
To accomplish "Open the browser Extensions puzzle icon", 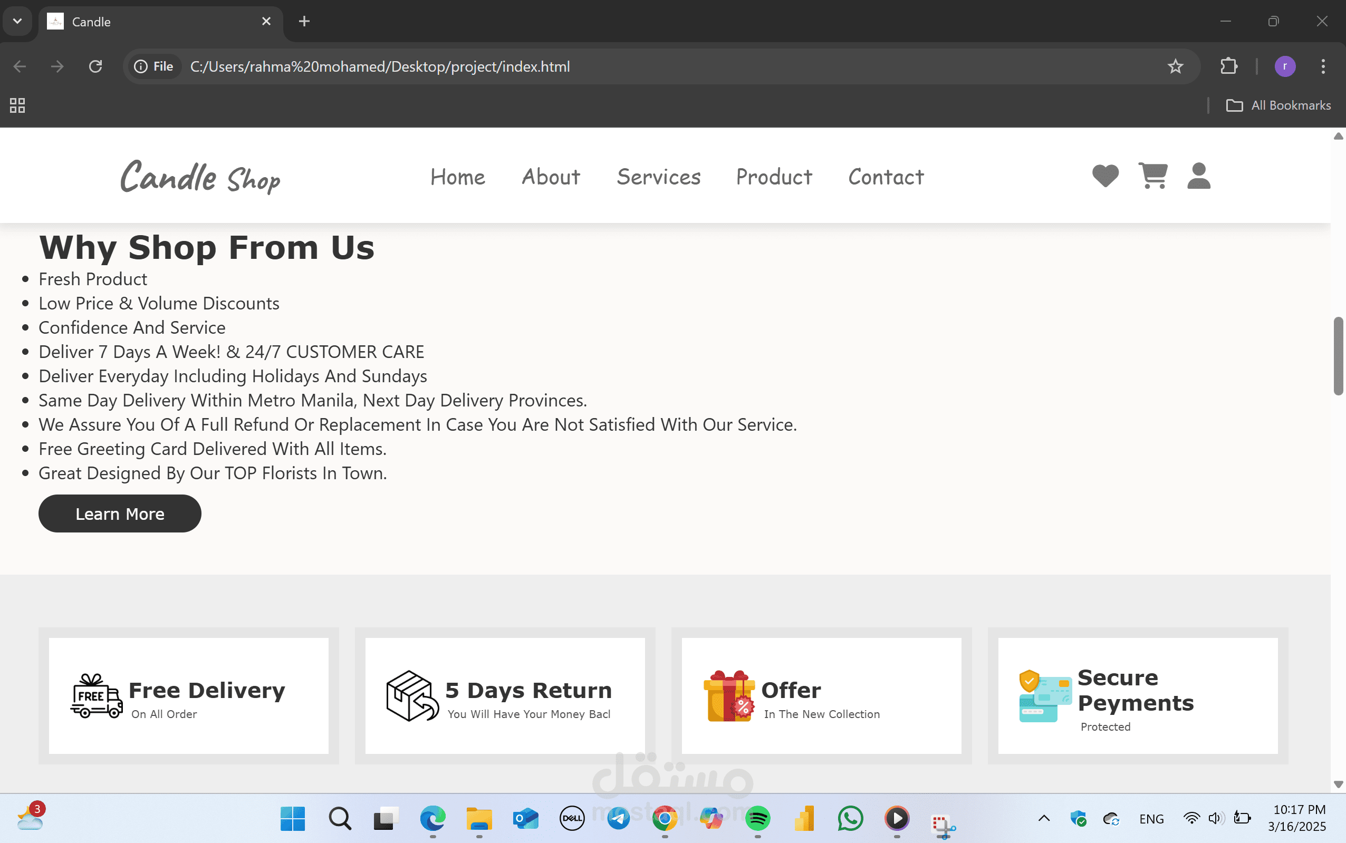I will click(1228, 66).
